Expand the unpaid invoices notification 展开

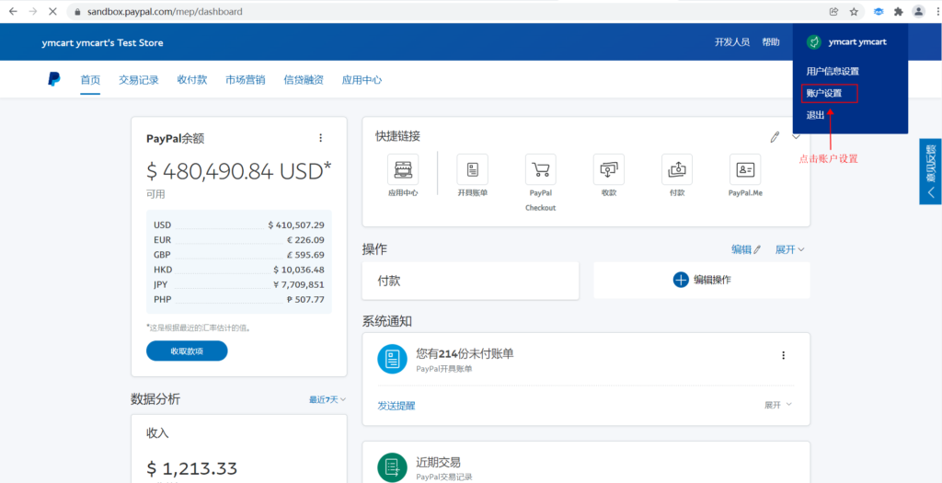(777, 405)
